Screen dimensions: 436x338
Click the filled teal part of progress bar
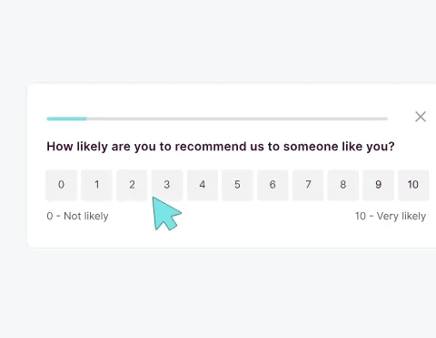coord(66,119)
